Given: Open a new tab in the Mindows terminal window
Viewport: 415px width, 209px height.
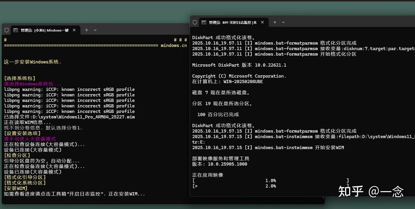Looking at the screenshot, I should pos(86,30).
